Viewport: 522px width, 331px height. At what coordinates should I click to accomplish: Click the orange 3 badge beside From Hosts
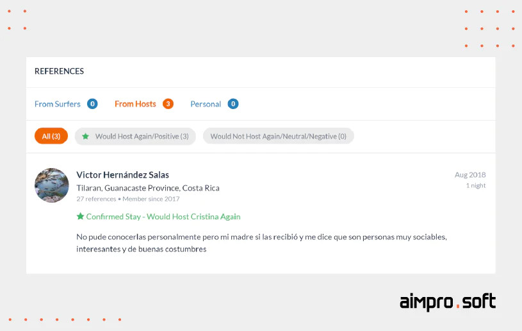[x=168, y=104]
